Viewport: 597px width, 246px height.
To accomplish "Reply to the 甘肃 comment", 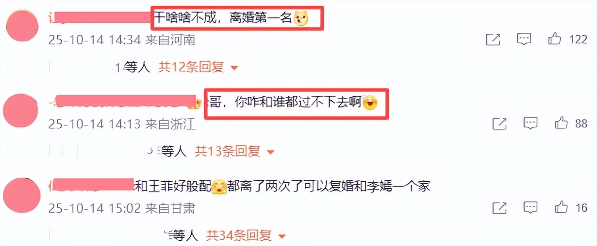I will coord(531,208).
